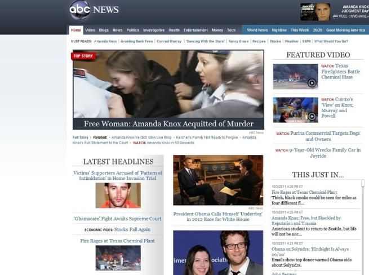
Task: Click the This Just In scrollbar
Action: tap(363, 183)
